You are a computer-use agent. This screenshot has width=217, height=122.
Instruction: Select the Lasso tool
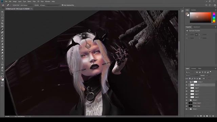tap(2, 18)
